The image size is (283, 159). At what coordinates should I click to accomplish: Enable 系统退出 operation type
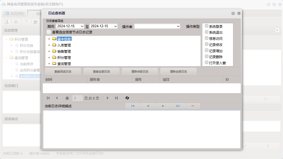207,32
